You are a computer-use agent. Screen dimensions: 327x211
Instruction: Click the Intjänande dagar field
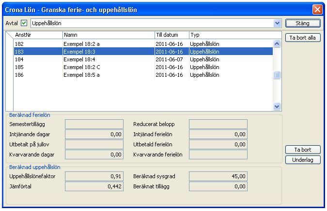click(x=94, y=134)
